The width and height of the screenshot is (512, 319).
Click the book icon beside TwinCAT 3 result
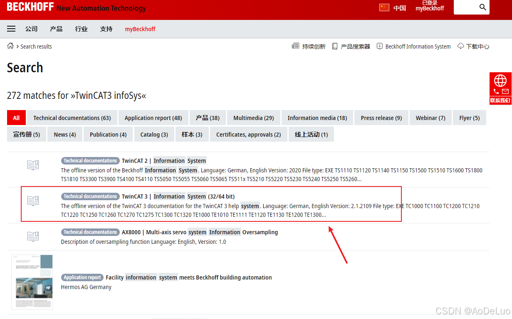[x=33, y=201]
